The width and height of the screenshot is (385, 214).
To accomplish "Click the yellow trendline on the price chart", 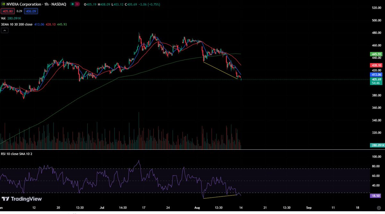I will pos(220,70).
